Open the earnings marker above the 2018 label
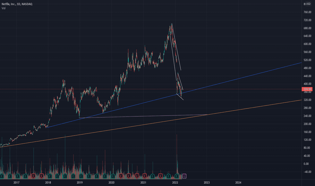Image resolution: width=315 pixels, height=186 pixels. [49, 176]
